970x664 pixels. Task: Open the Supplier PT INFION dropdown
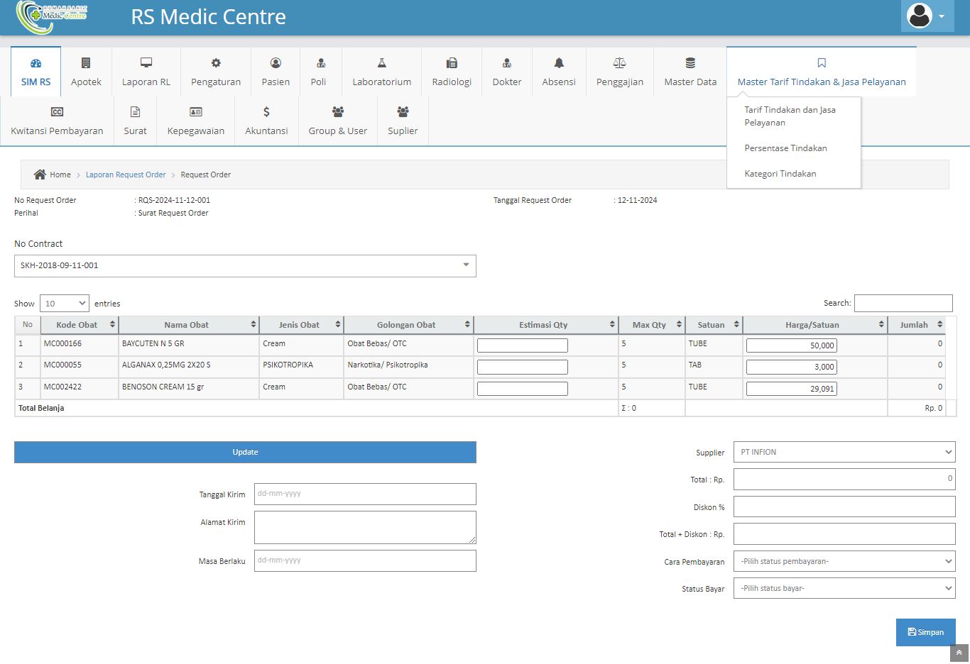click(844, 452)
